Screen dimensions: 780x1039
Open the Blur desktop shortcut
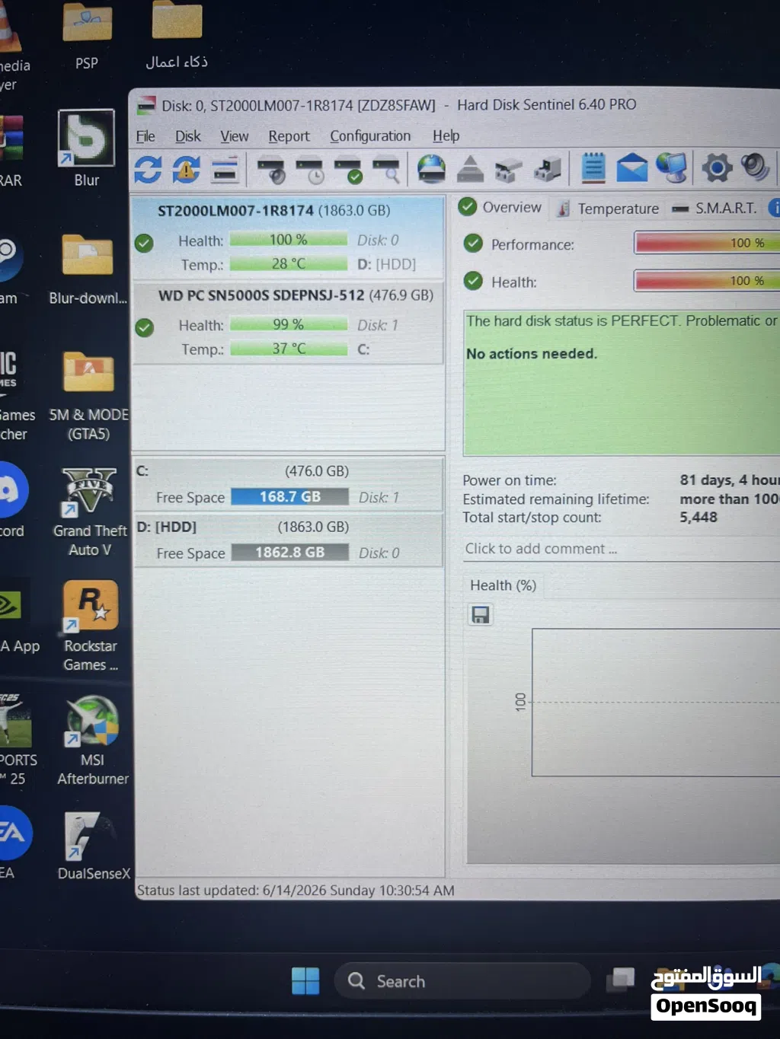(86, 148)
